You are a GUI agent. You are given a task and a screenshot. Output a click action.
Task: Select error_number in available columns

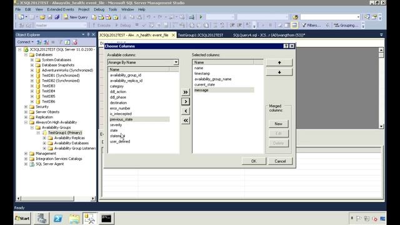[x=120, y=108]
